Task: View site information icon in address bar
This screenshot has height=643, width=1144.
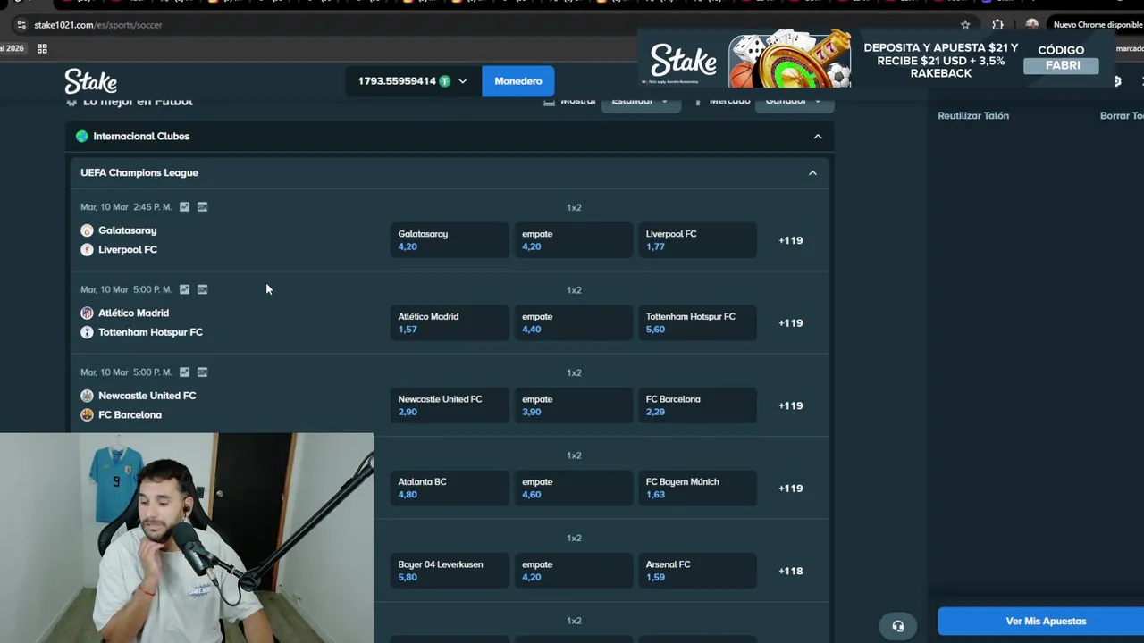Action: click(x=21, y=25)
